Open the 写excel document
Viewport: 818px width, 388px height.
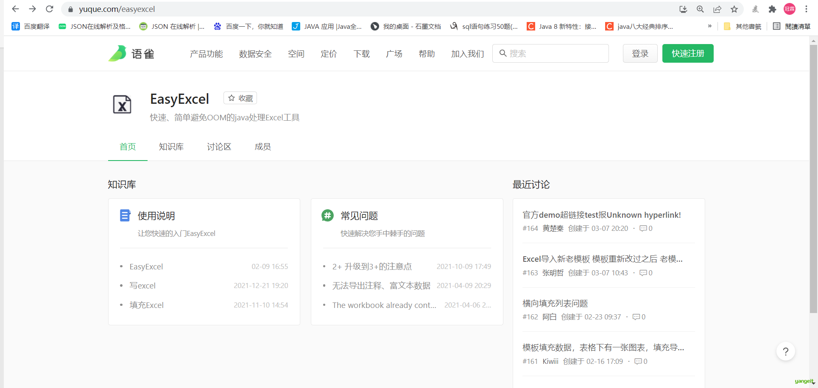coord(142,285)
